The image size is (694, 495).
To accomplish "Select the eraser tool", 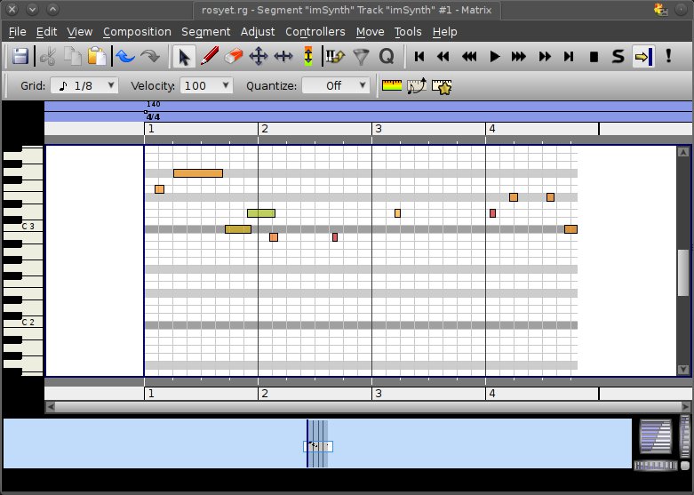I will click(x=234, y=57).
